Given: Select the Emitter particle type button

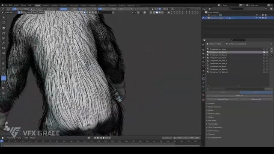Looking at the screenshot, I should point(223,92).
